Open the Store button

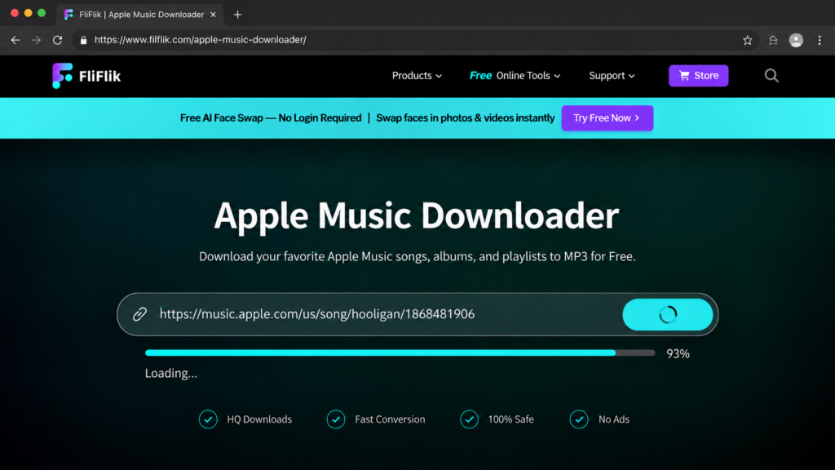tap(698, 76)
